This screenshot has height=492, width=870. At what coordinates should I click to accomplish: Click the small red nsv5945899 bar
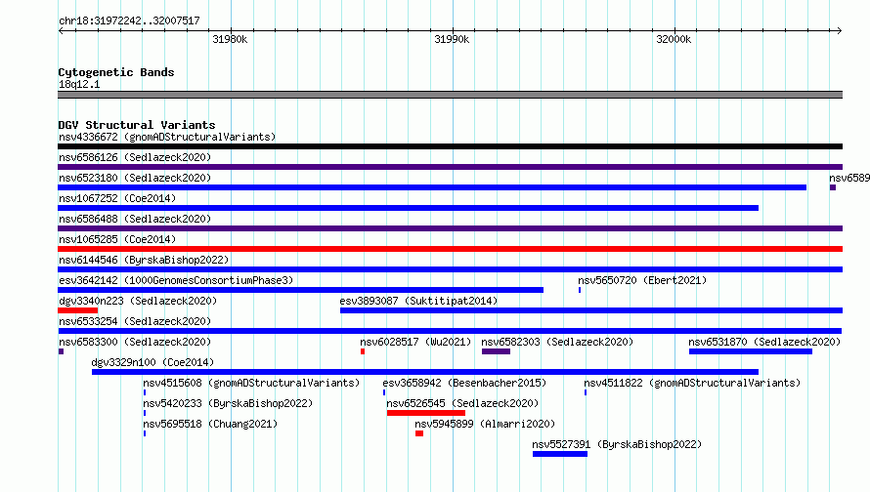point(419,433)
